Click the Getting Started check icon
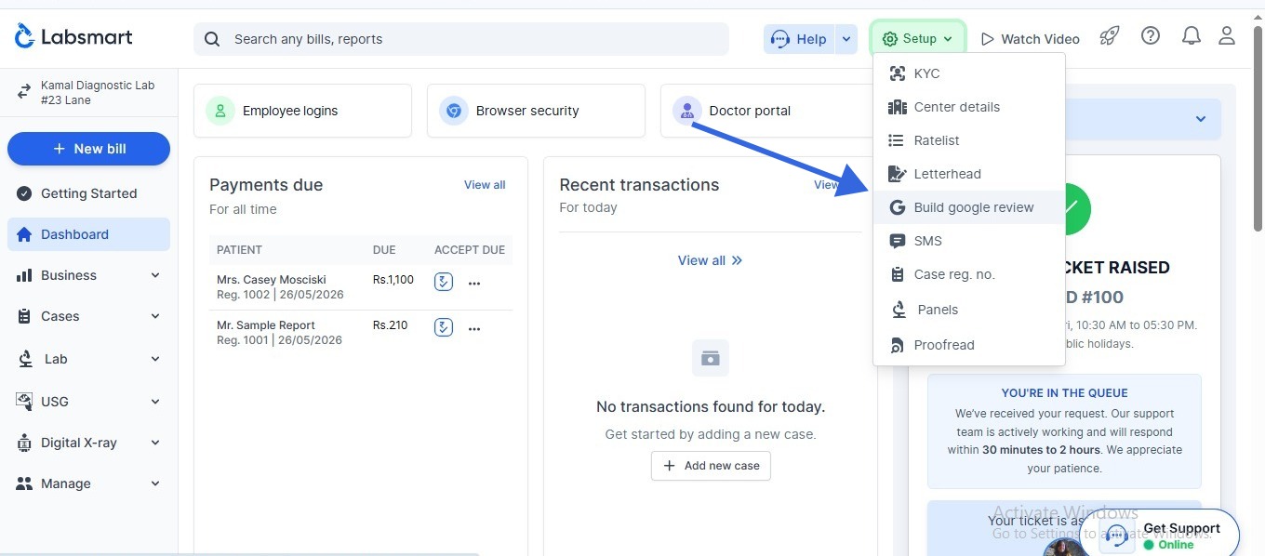 click(24, 193)
